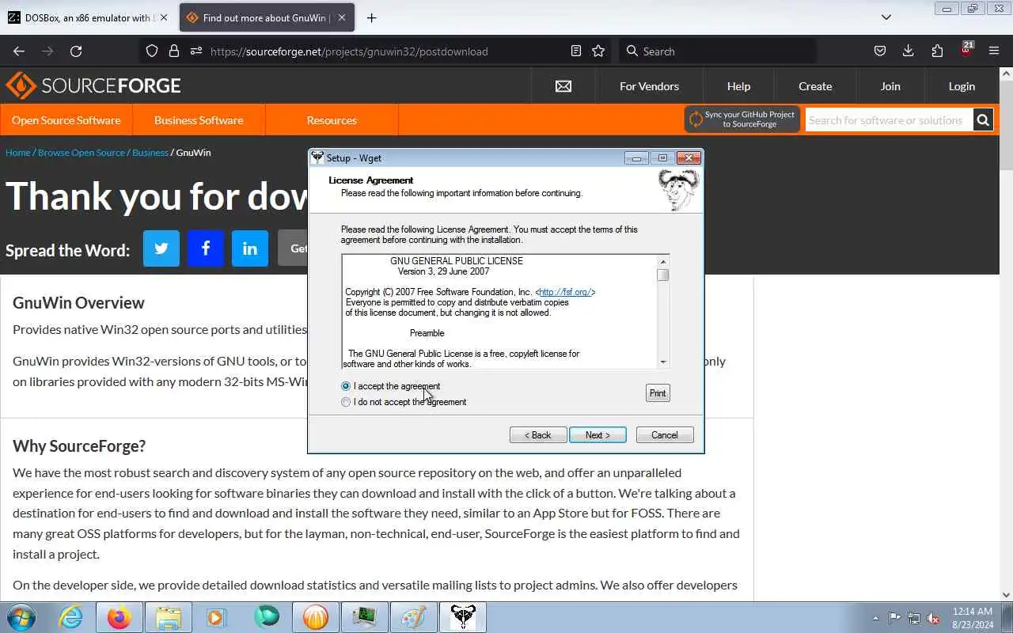Open the Firefox hamburger menu
This screenshot has height=633, width=1013.
point(994,51)
